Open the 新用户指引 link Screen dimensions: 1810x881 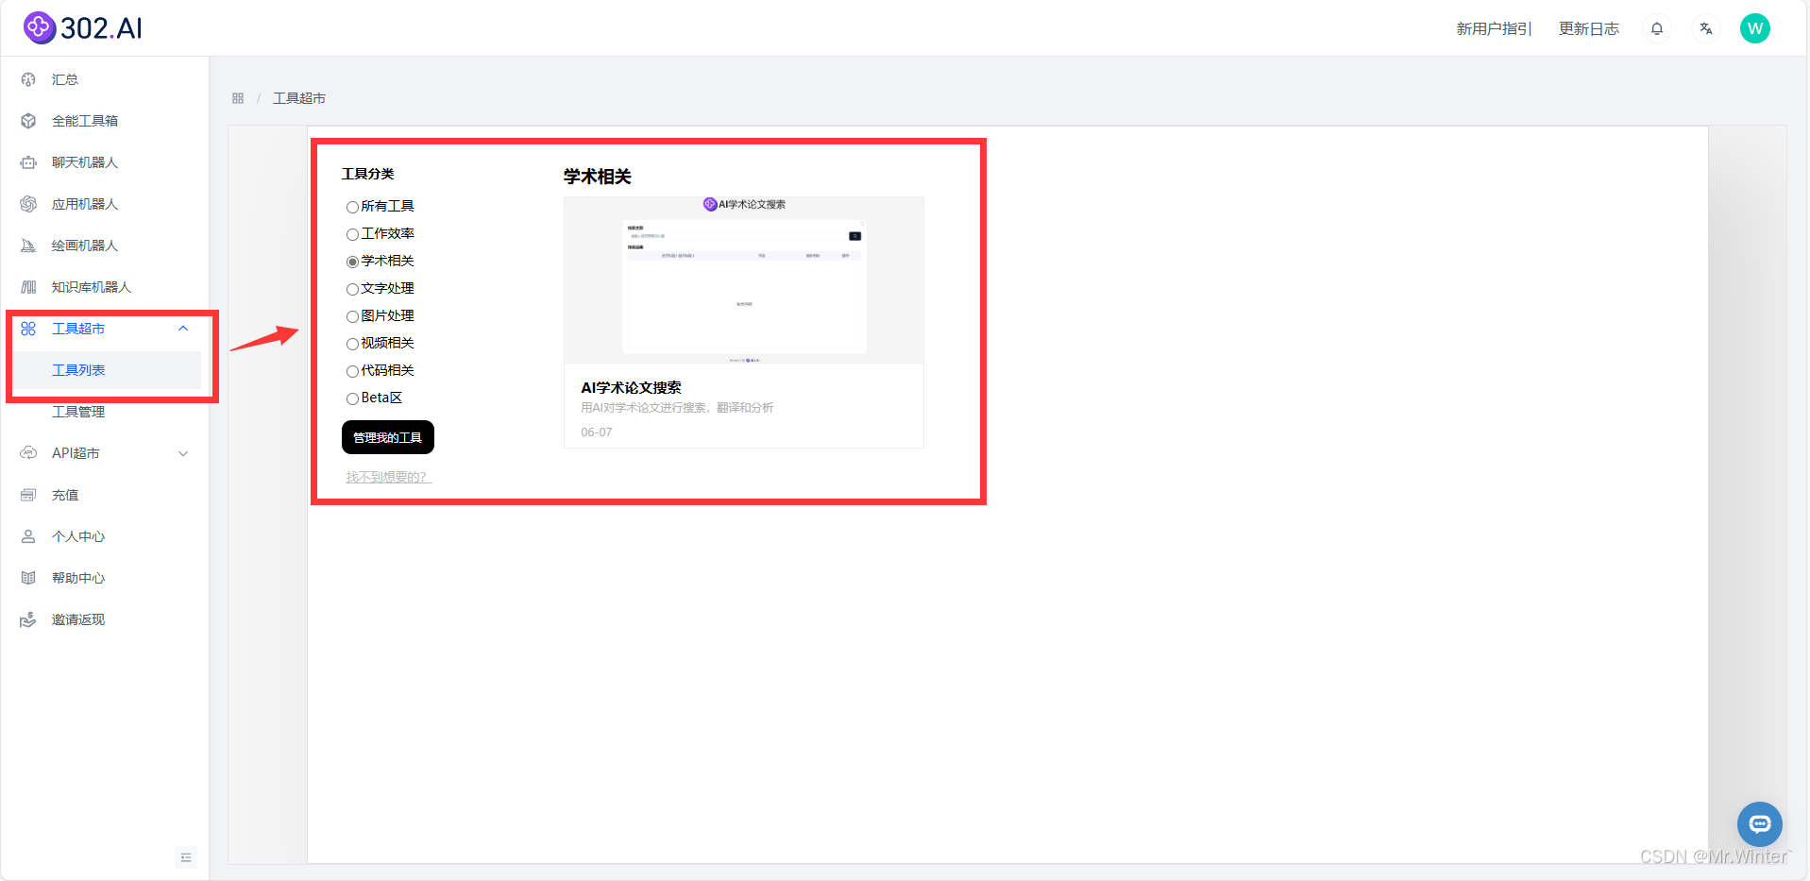pyautogui.click(x=1494, y=28)
